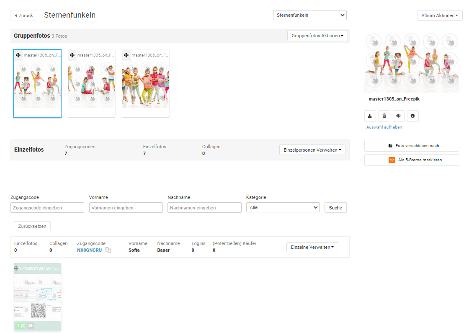Open the Album Aktionen dropdown
Screen dimensions: 474x333
tap(440, 15)
